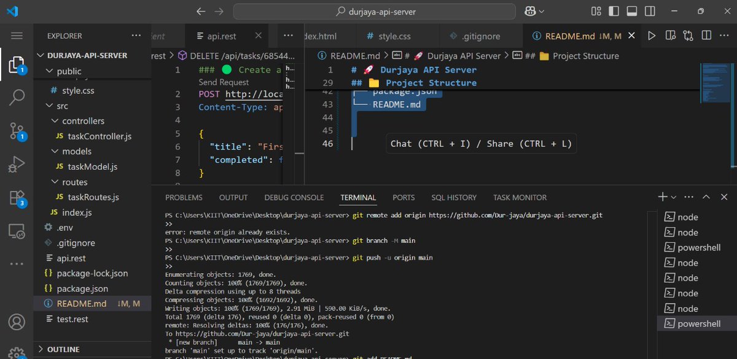This screenshot has height=359, width=737.
Task: Open the PROBLEMS panel tab
Action: point(184,198)
